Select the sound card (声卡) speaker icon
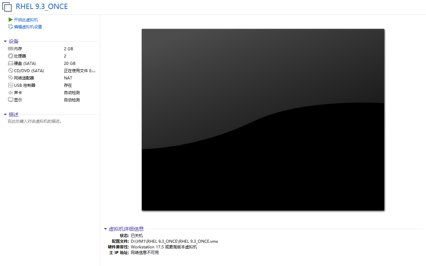 [11, 92]
